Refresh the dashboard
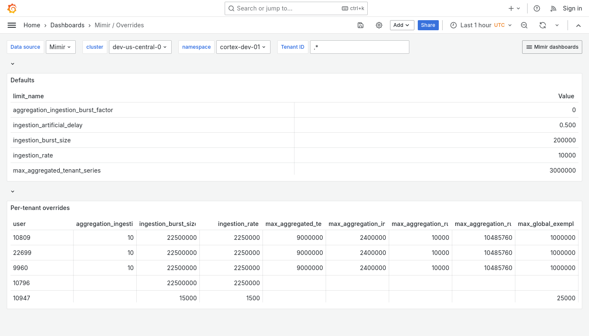Screen dimensions: 589x336 (543, 25)
